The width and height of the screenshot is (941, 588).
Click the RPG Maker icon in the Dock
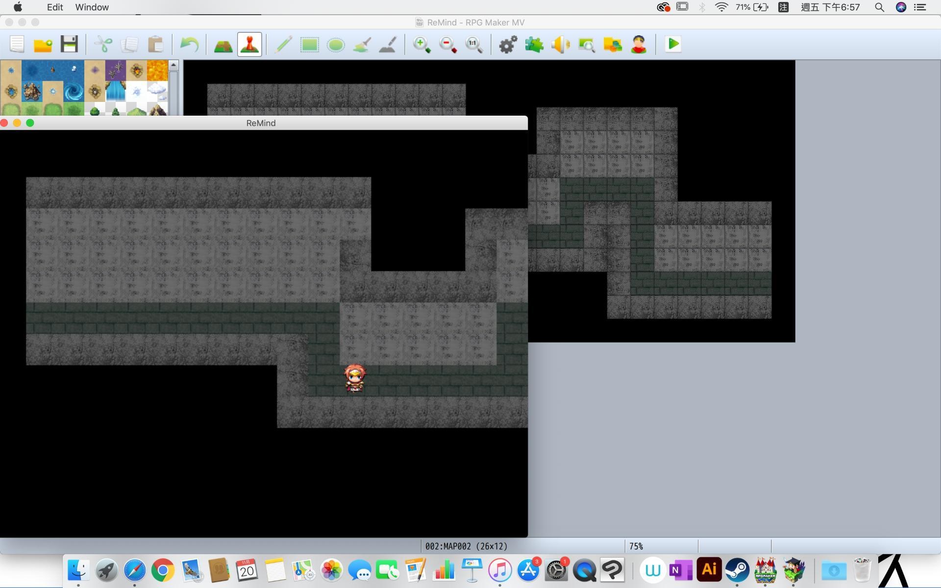(x=765, y=570)
